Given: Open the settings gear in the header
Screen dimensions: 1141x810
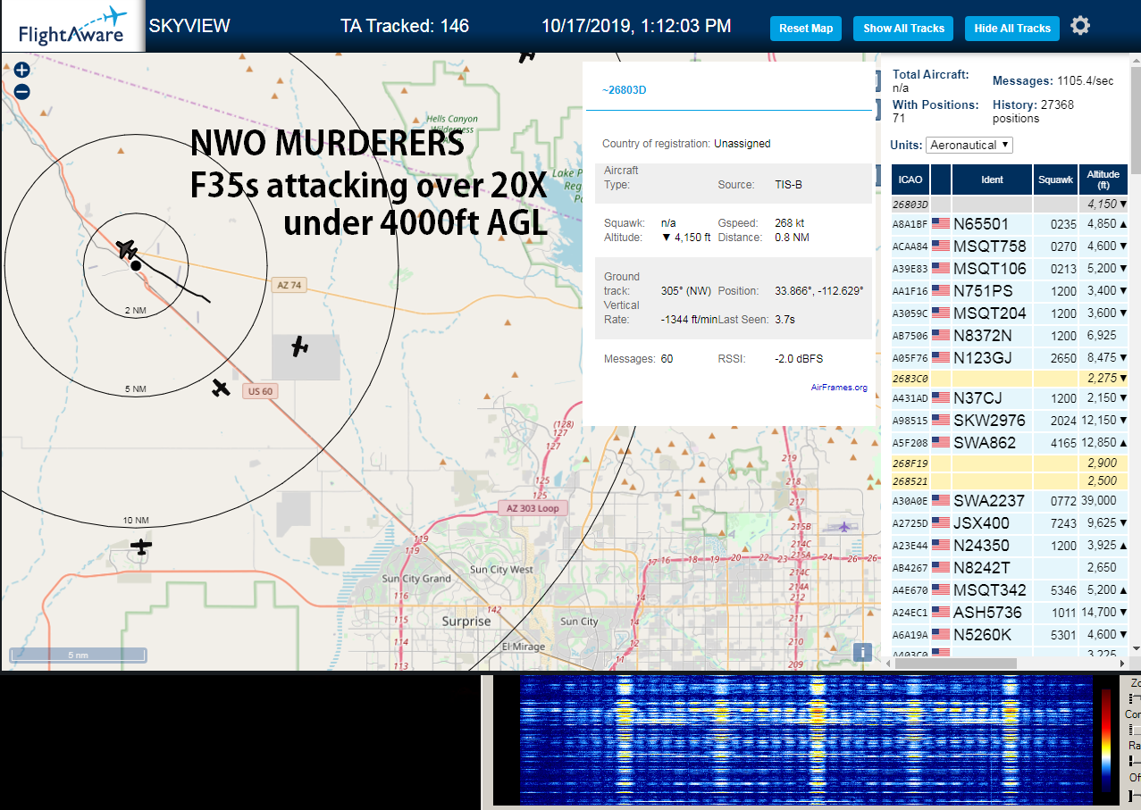Looking at the screenshot, I should pyautogui.click(x=1080, y=26).
